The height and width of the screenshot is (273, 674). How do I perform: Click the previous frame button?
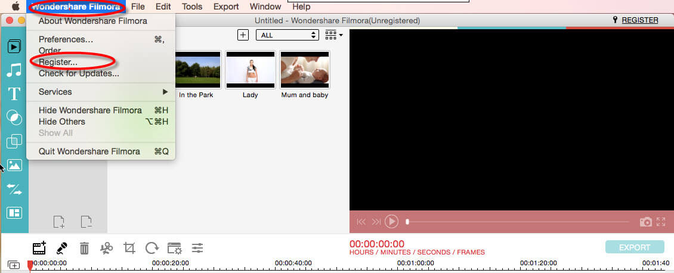[x=361, y=222]
